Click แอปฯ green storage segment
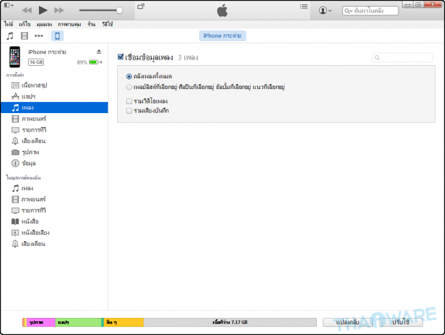Screen dimensions: 445x335 click(78, 322)
